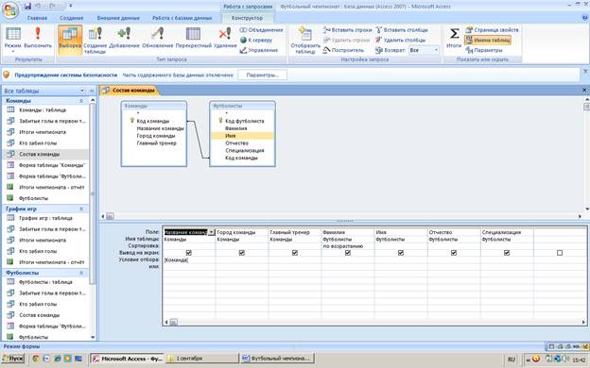Viewport: 590px width, 368px height.
Task: Toggle show checkbox for Отчество column
Action: click(454, 253)
